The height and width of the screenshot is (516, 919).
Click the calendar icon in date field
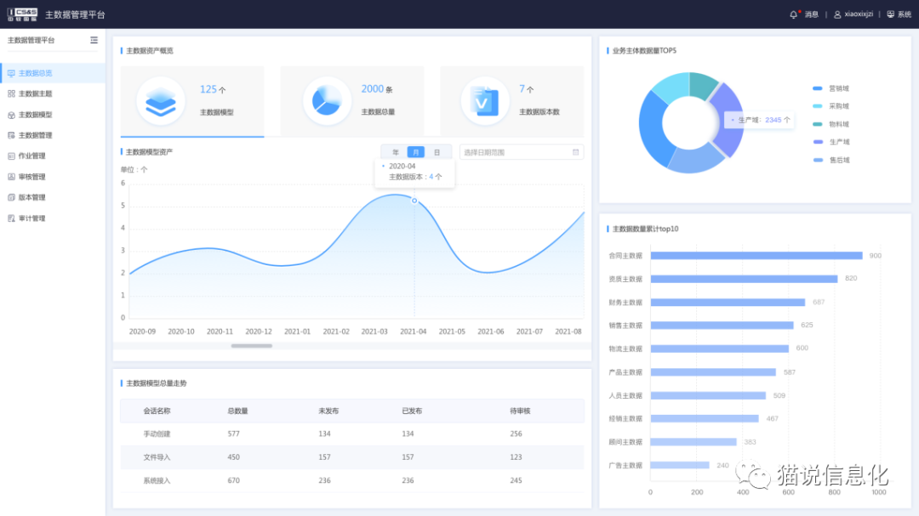point(576,152)
